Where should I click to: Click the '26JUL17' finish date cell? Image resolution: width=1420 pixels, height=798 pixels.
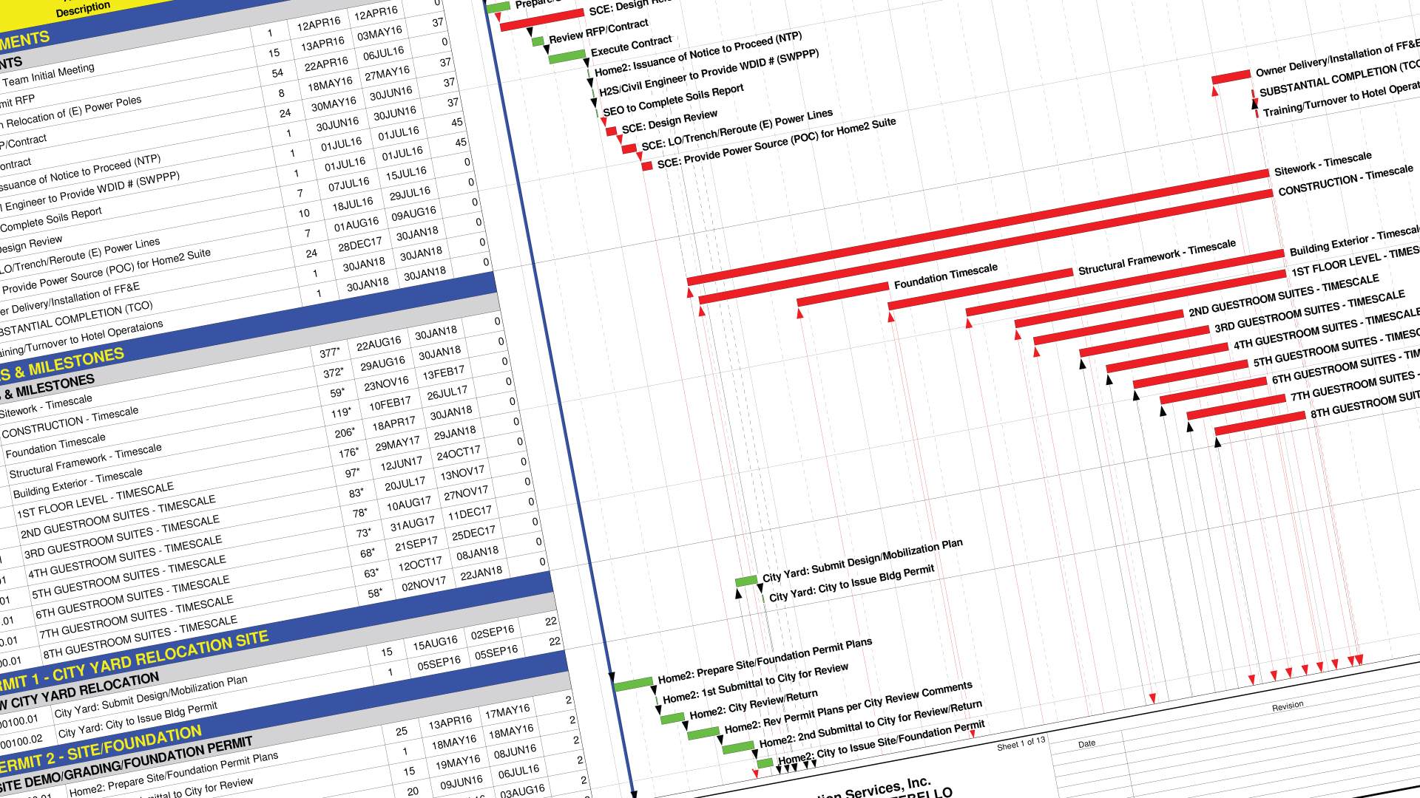click(447, 394)
